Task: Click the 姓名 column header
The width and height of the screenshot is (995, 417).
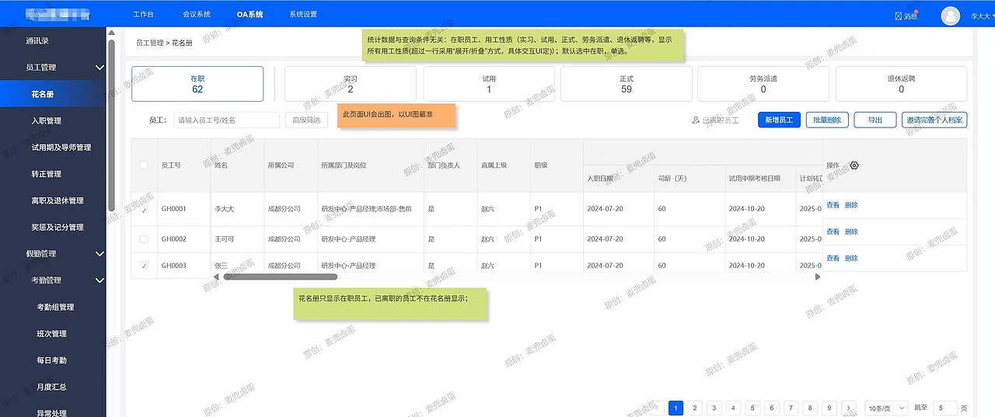Action: point(222,165)
